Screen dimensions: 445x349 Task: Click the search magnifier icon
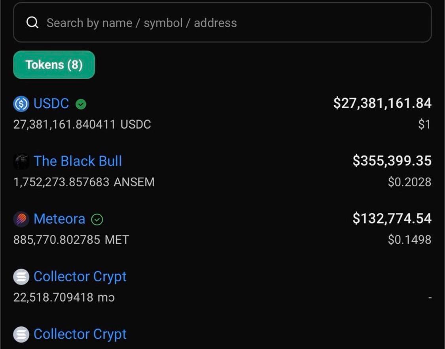tap(32, 23)
